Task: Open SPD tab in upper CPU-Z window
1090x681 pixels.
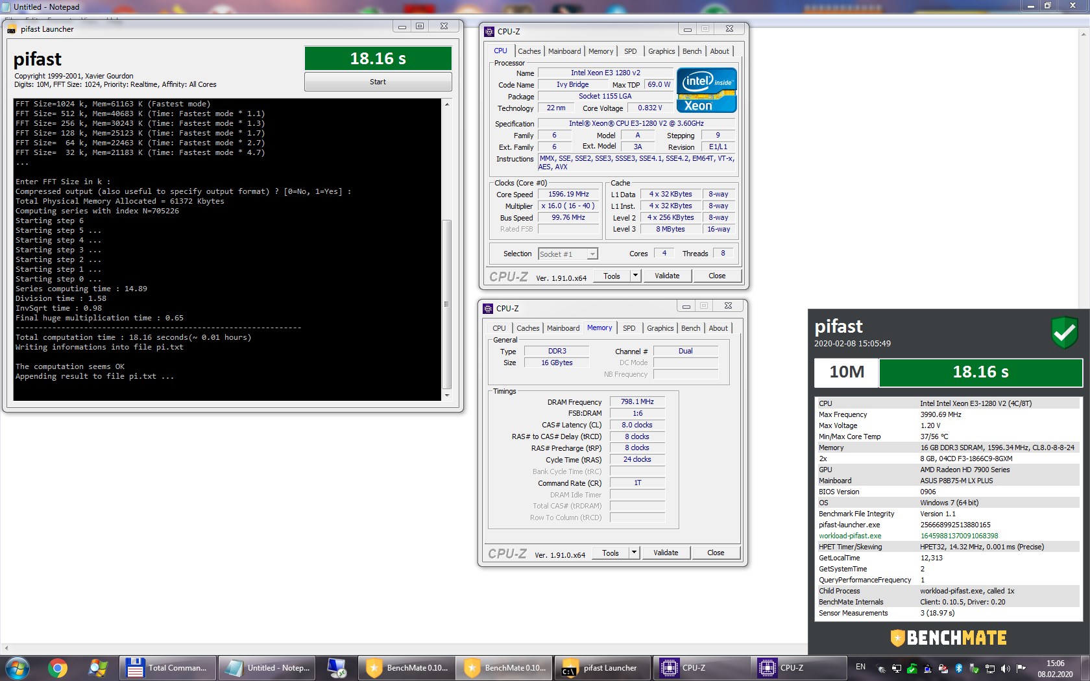Action: pyautogui.click(x=630, y=51)
